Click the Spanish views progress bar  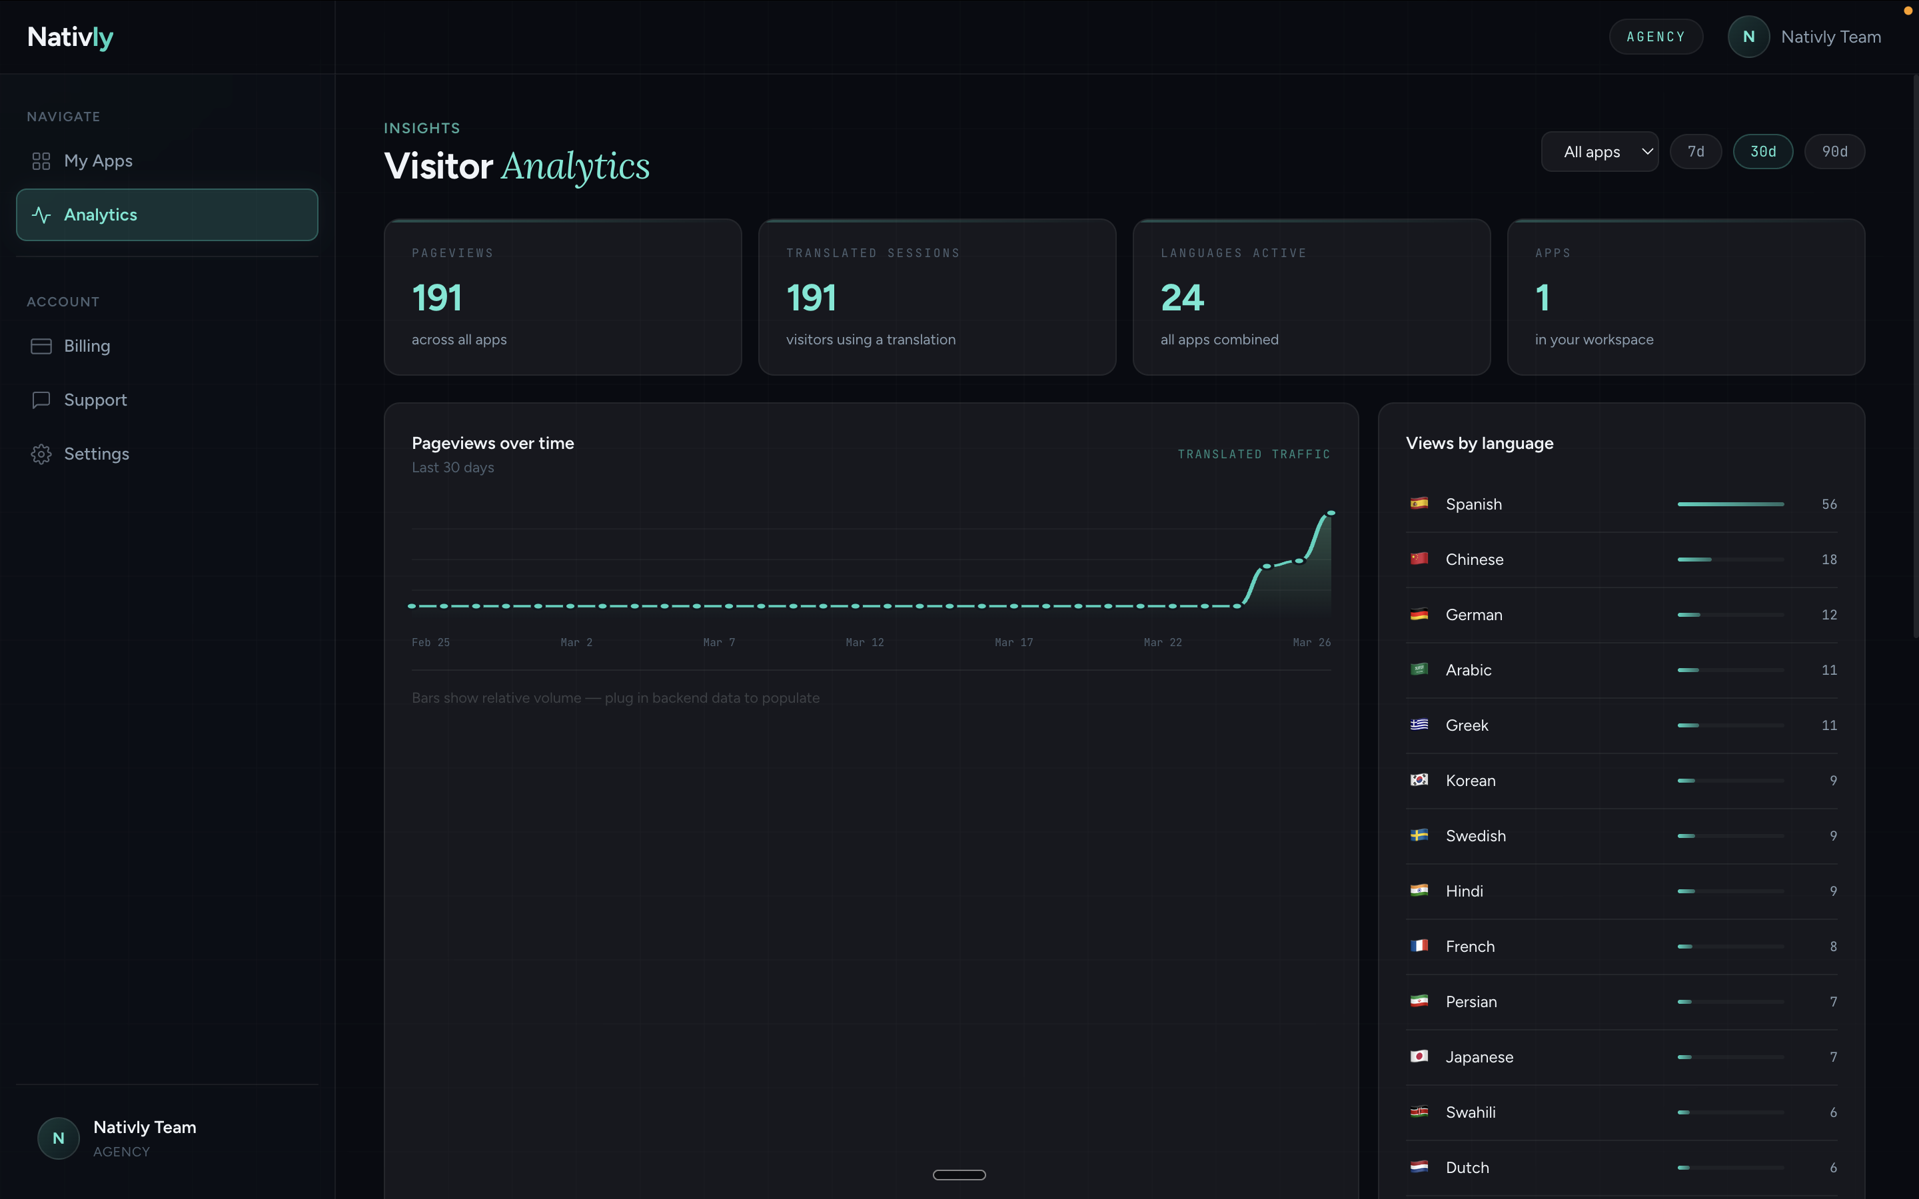pyautogui.click(x=1730, y=504)
